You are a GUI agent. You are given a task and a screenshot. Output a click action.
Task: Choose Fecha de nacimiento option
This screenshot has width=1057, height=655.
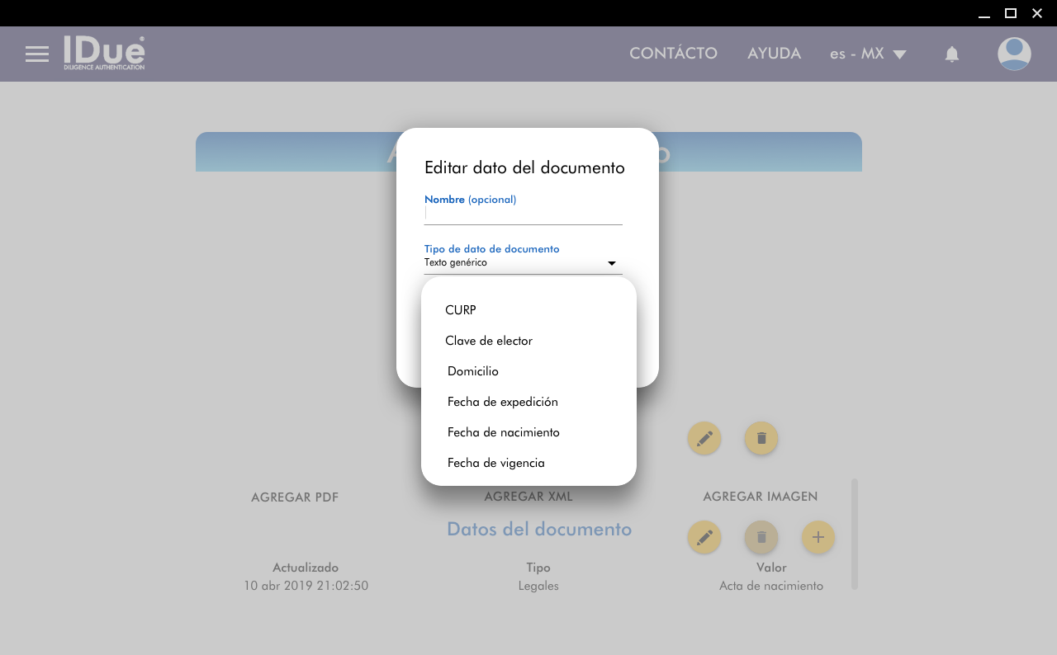(x=504, y=432)
